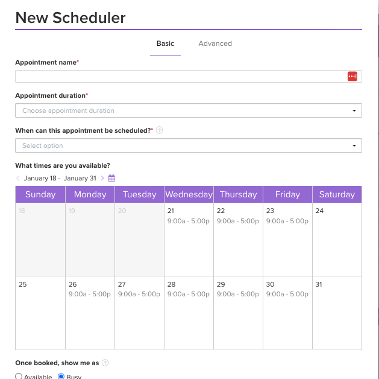Go to previous date range arrow

click(x=18, y=178)
